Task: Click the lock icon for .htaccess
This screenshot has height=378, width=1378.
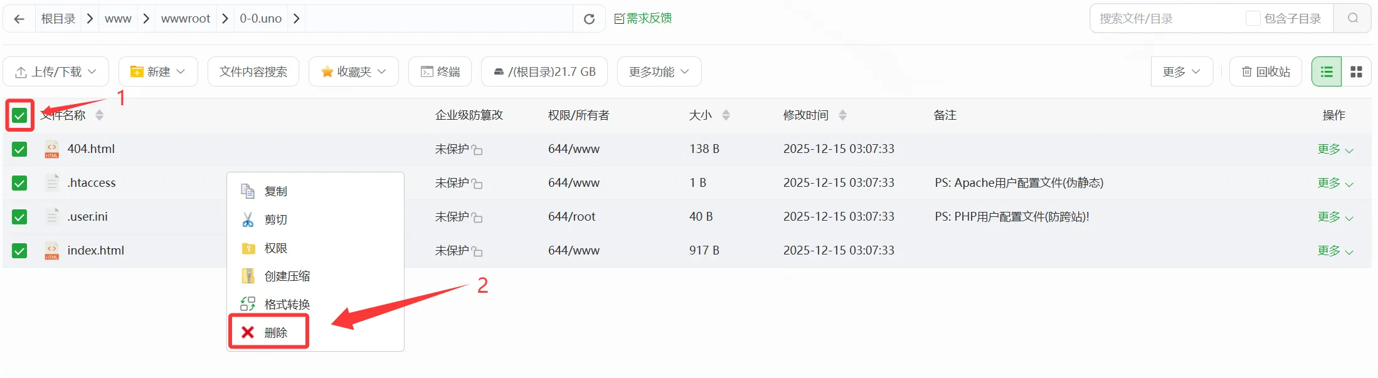Action: 477,184
